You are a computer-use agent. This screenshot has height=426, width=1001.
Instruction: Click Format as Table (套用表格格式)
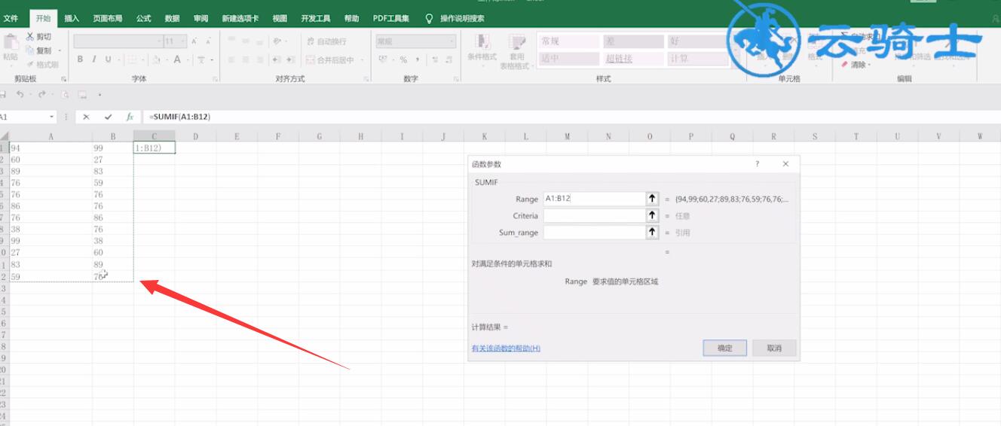[516, 50]
